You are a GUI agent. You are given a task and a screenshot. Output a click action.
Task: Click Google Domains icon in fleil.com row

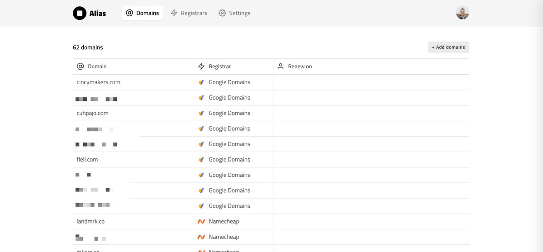(201, 159)
